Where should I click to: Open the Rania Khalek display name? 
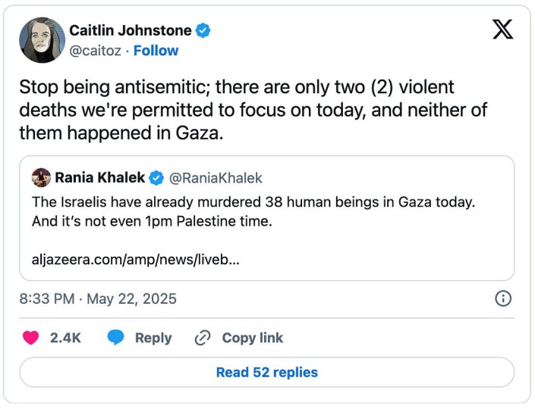coord(100,178)
